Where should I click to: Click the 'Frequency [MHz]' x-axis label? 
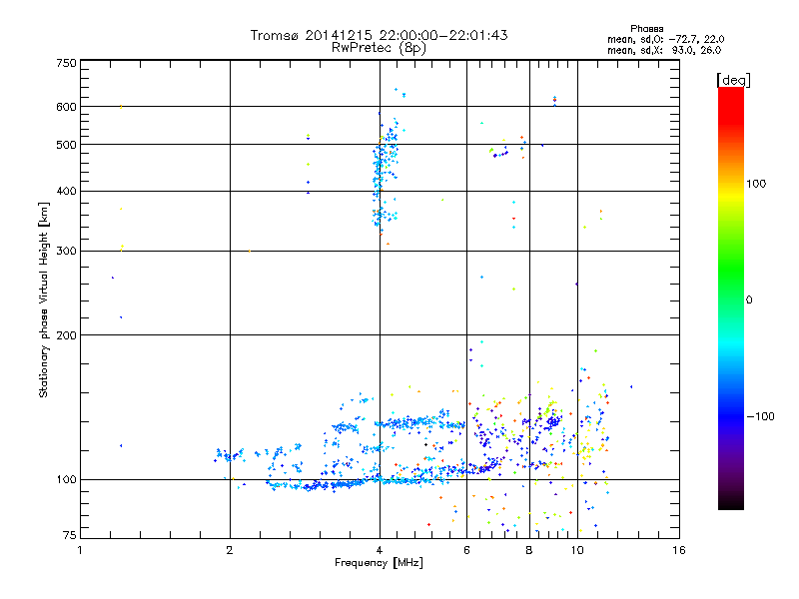point(379,563)
